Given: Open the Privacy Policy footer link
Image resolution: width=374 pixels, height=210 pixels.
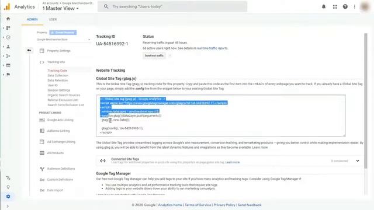Looking at the screenshot, I should pos(224,205).
